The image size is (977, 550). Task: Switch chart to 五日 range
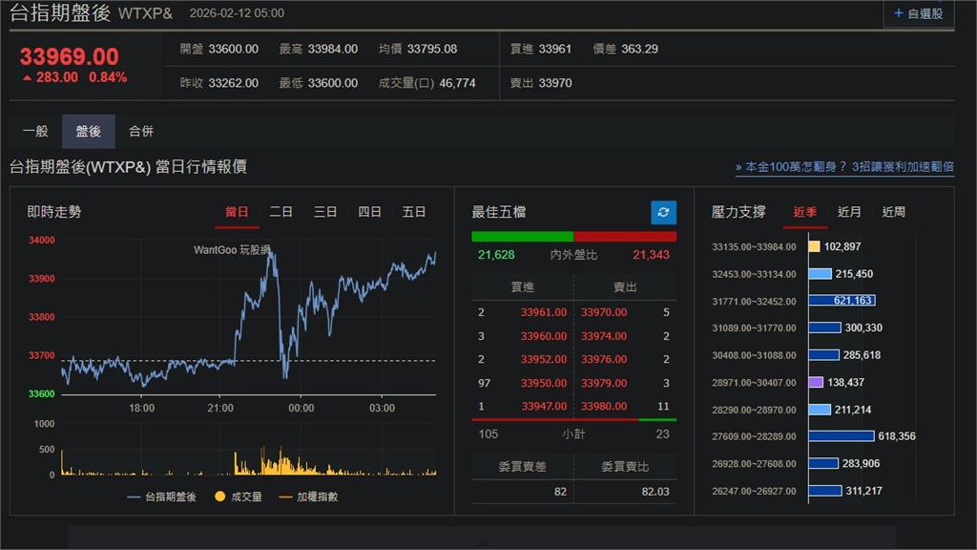point(414,212)
